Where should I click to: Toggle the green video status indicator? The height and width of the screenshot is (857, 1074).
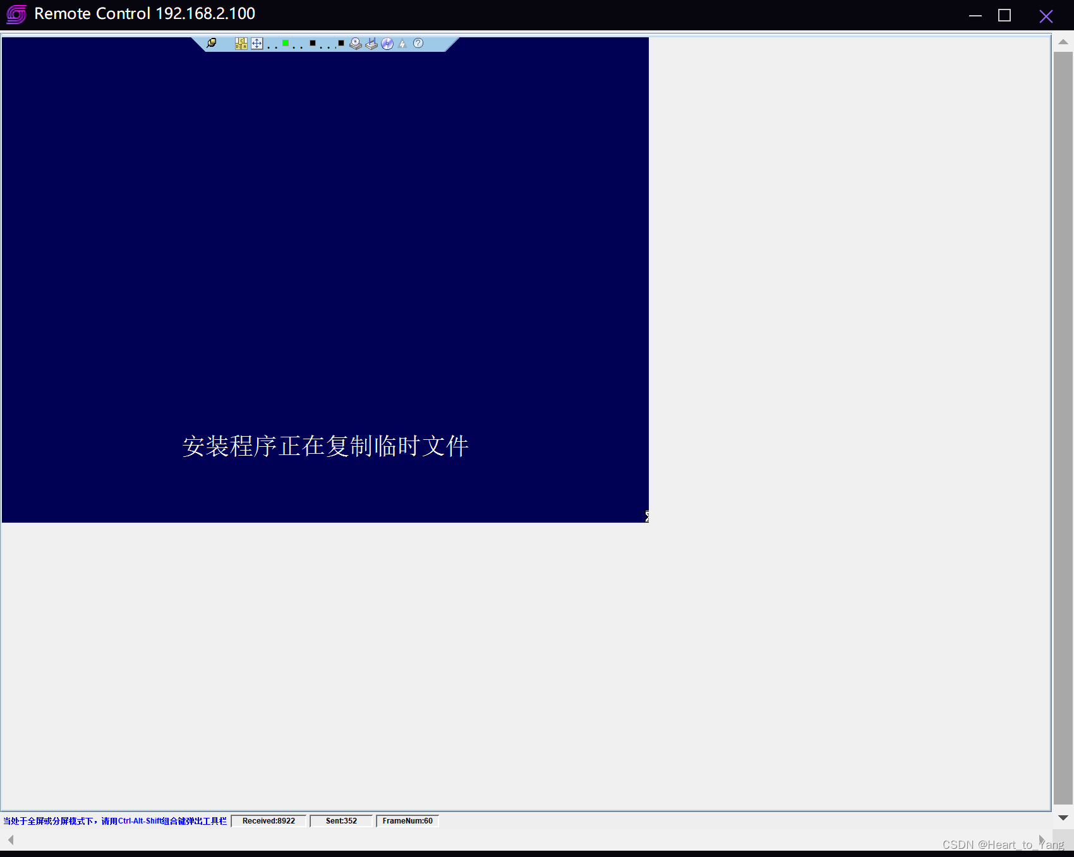click(286, 43)
